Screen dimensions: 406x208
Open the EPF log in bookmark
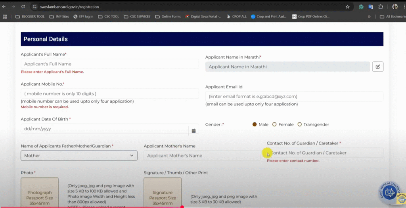pyautogui.click(x=83, y=17)
